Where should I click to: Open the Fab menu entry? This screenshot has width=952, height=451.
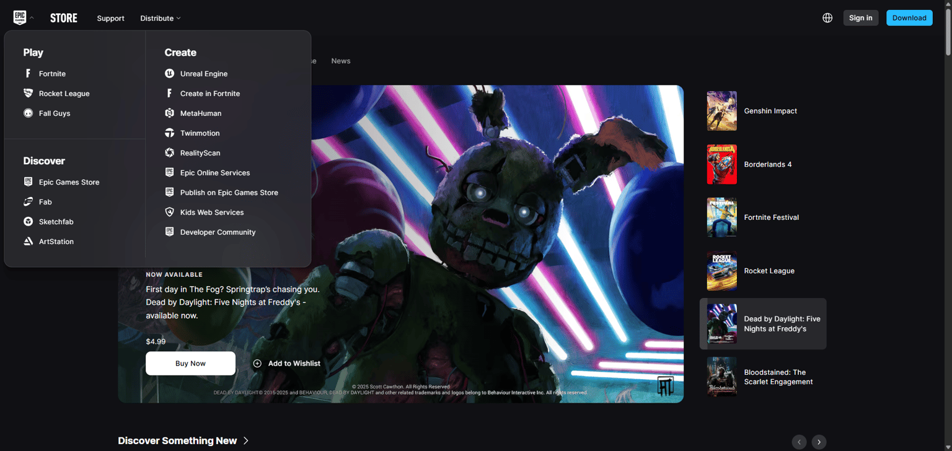[x=45, y=202]
